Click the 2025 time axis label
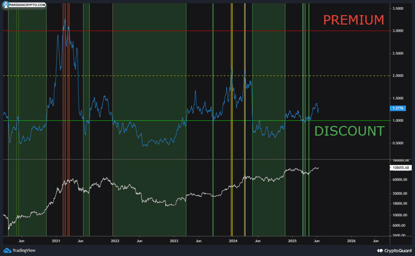Image resolution: width=415 pixels, height=256 pixels. coord(292,241)
